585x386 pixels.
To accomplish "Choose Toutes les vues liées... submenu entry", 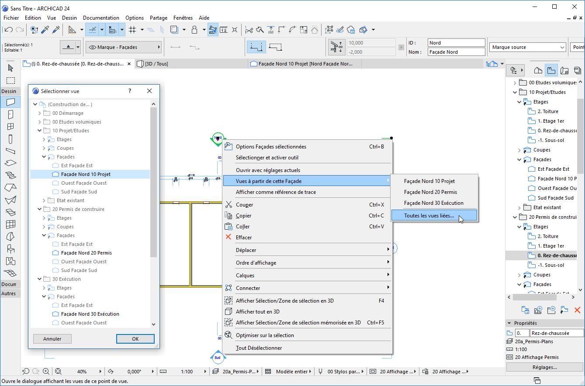I will tap(429, 215).
